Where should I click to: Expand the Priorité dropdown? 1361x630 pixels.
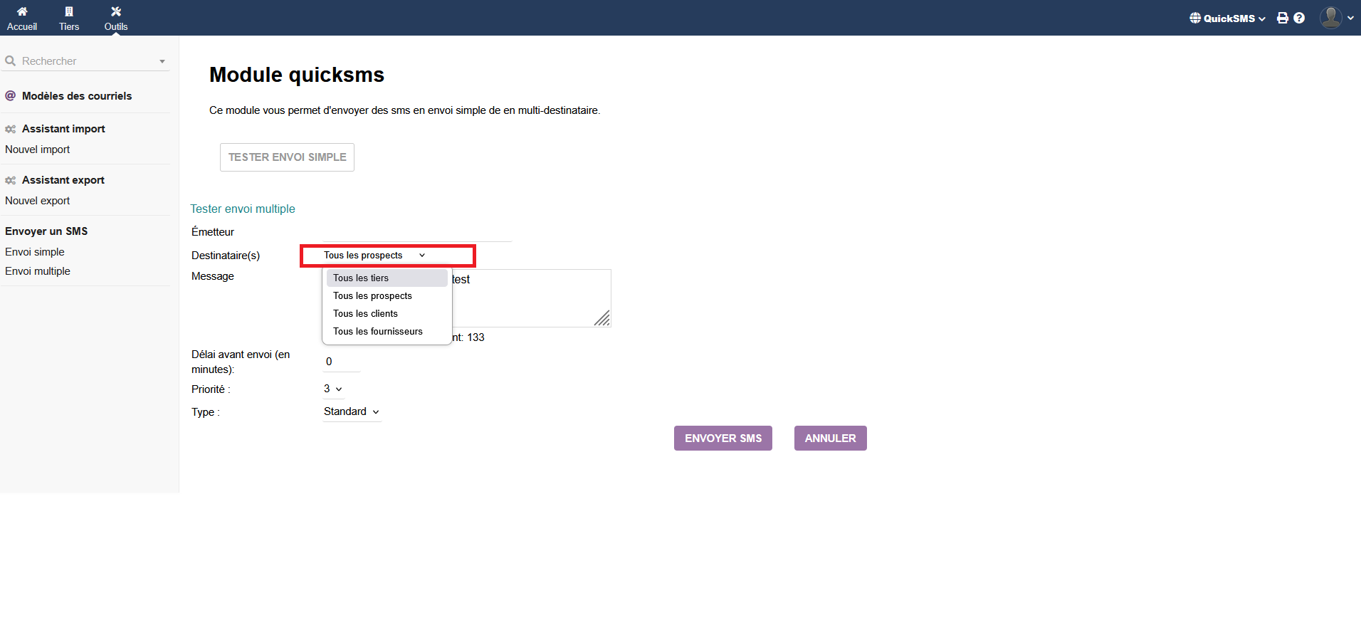click(x=332, y=389)
